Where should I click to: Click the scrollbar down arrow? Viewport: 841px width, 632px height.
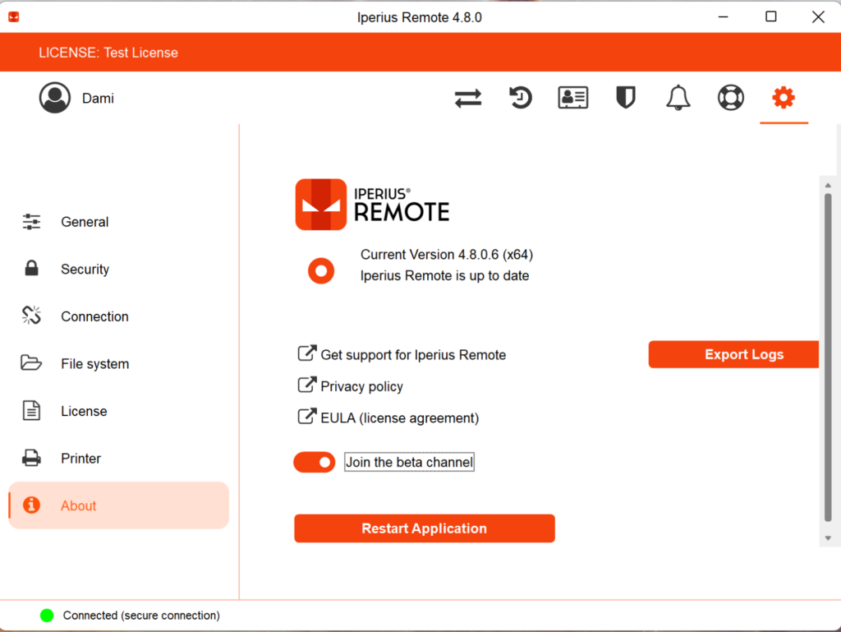click(828, 538)
